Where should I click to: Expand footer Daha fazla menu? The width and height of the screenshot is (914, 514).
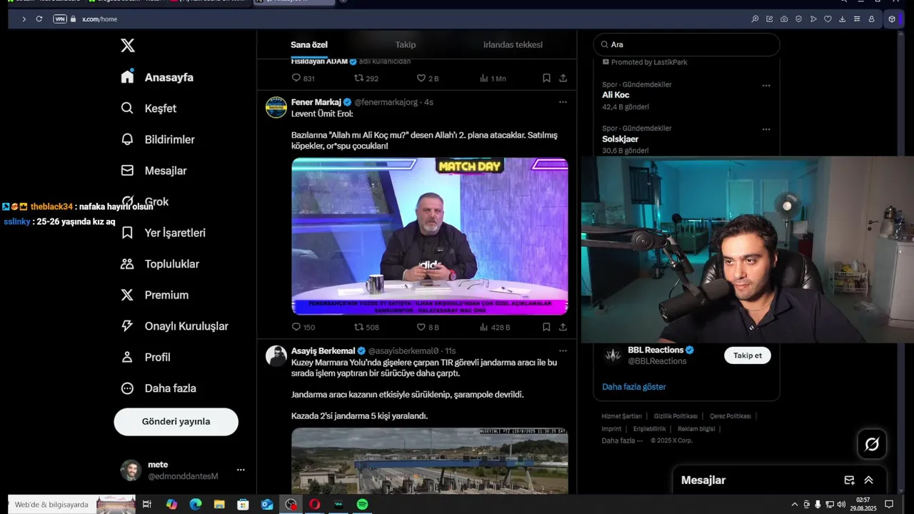point(621,440)
